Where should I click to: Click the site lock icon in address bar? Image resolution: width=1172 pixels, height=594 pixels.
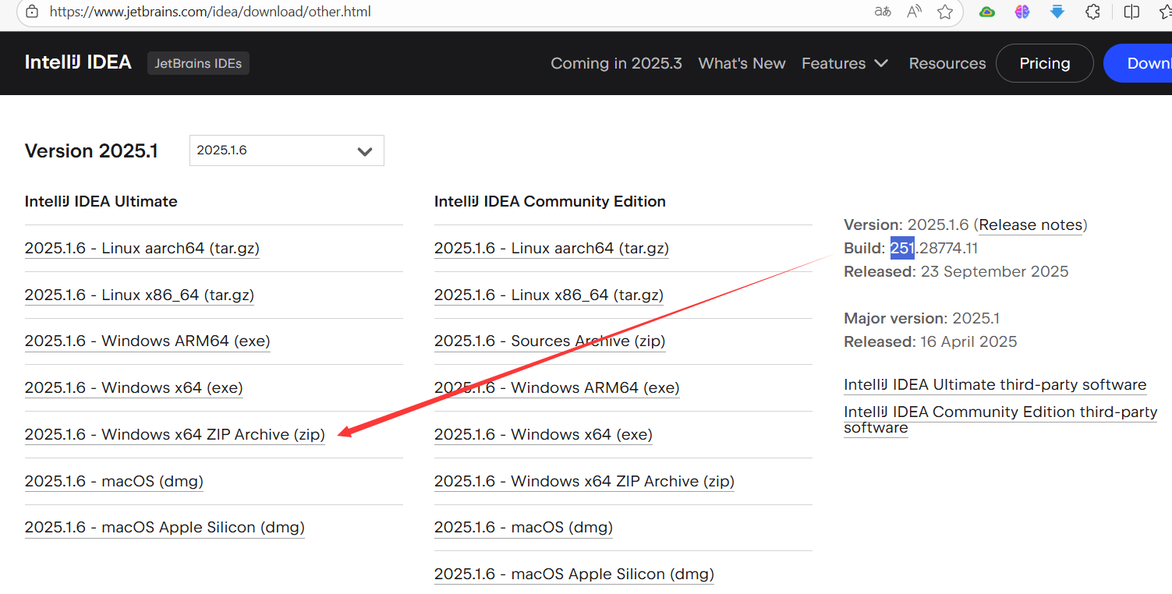coord(32,12)
